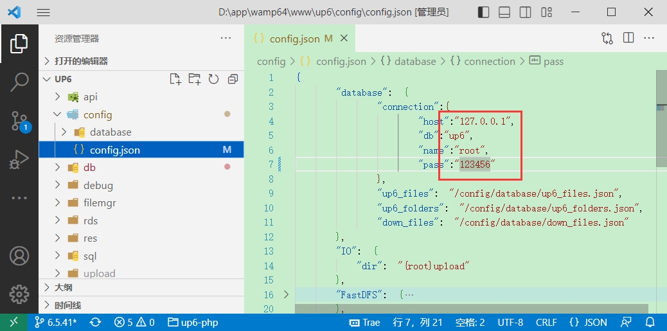
Task: Click New File icon in explorer header
Action: tap(175, 79)
